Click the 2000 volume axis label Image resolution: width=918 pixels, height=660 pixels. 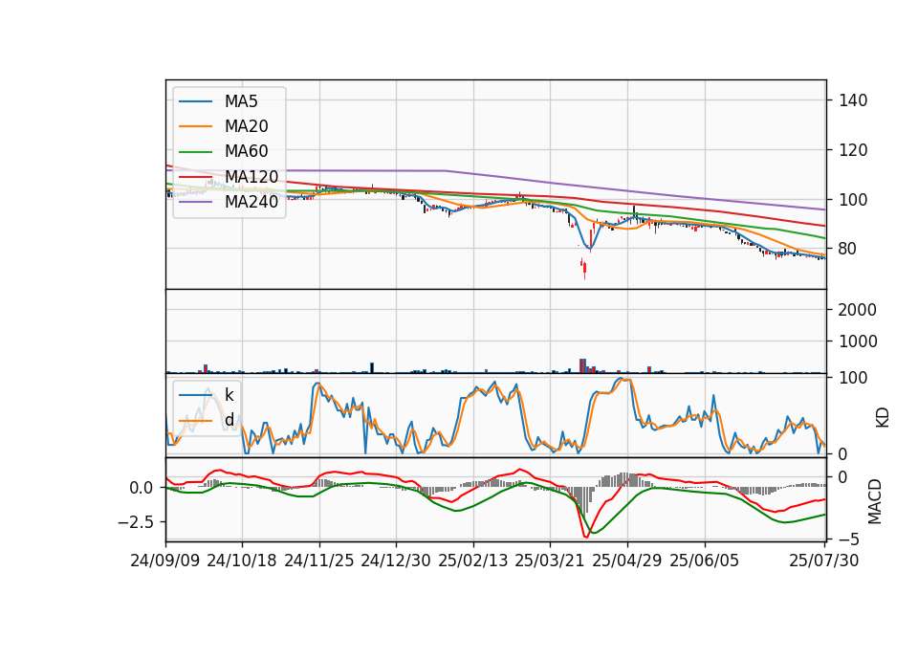tap(858, 310)
